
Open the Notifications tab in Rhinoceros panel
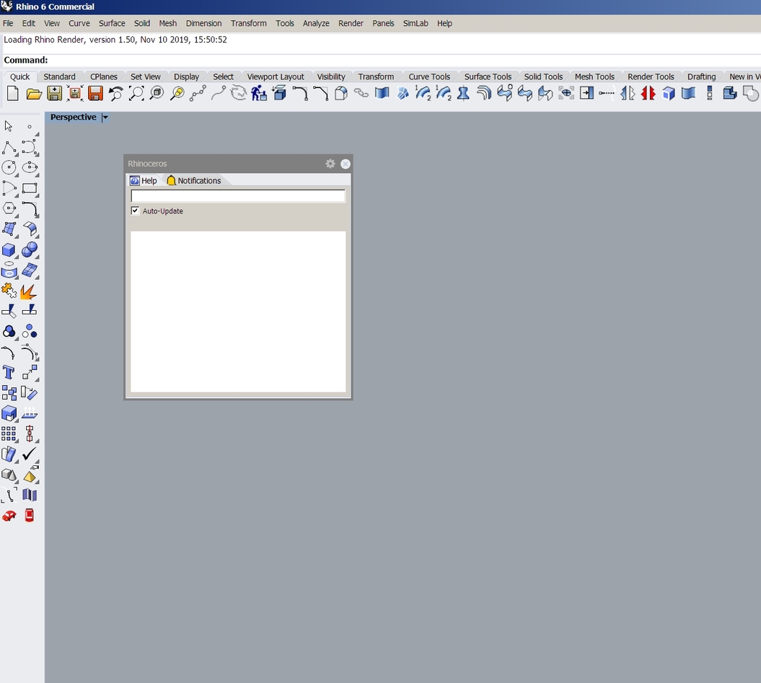click(x=194, y=180)
